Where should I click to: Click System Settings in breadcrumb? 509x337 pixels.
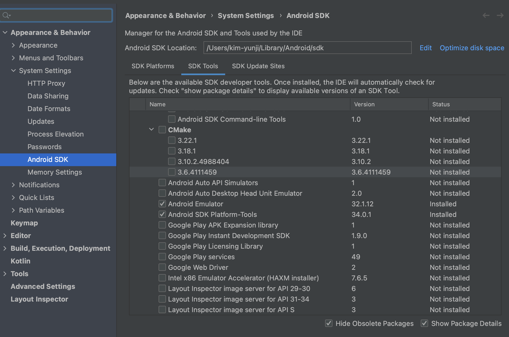click(246, 16)
